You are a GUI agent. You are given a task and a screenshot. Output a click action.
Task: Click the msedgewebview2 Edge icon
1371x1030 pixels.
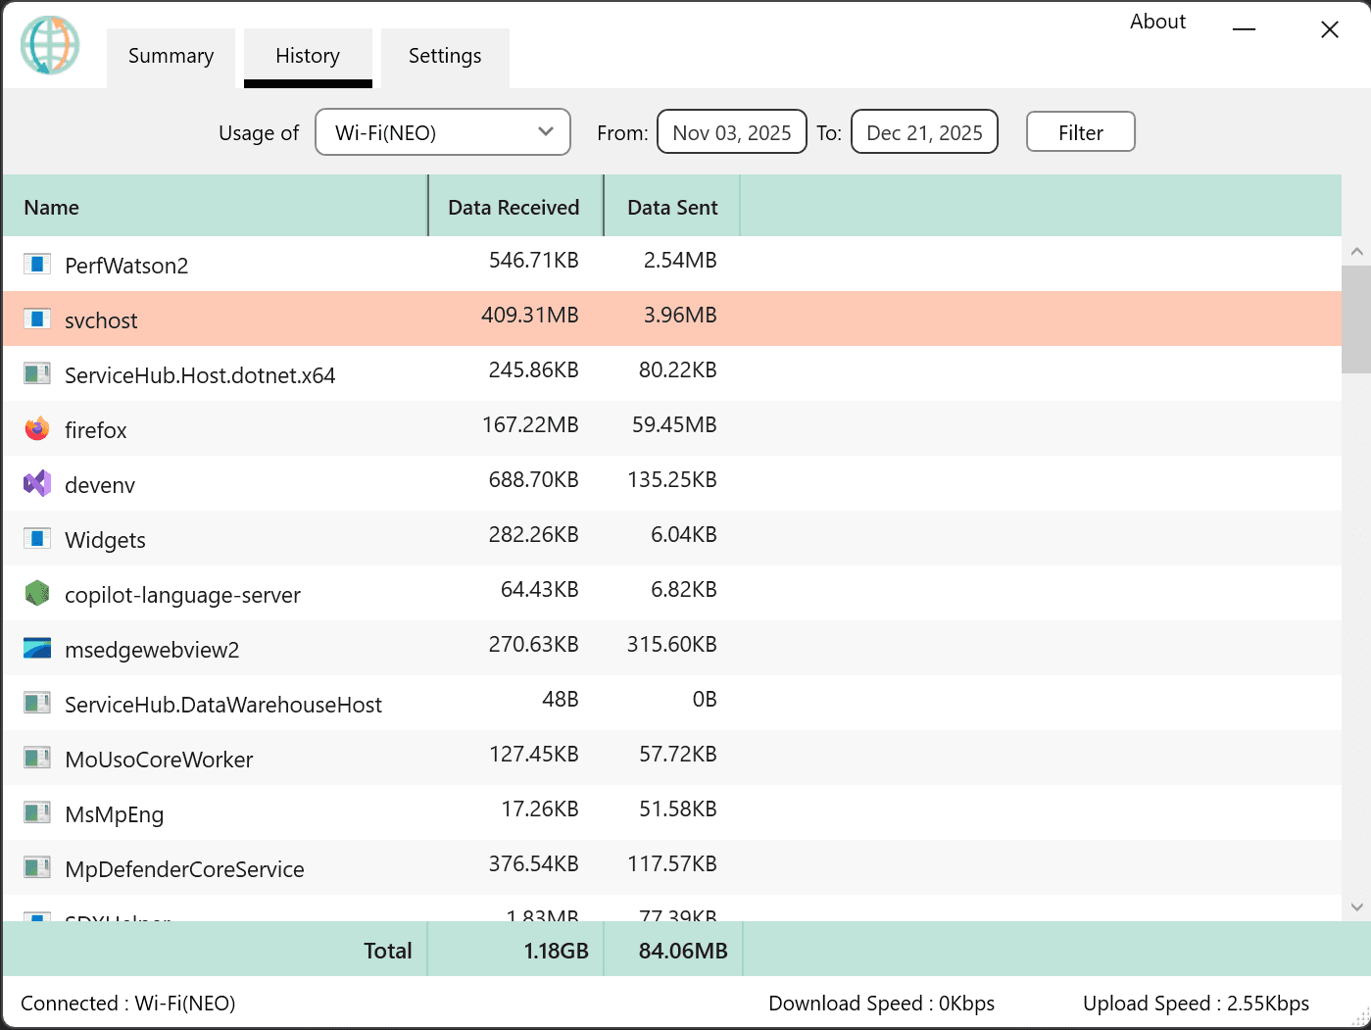(x=36, y=648)
